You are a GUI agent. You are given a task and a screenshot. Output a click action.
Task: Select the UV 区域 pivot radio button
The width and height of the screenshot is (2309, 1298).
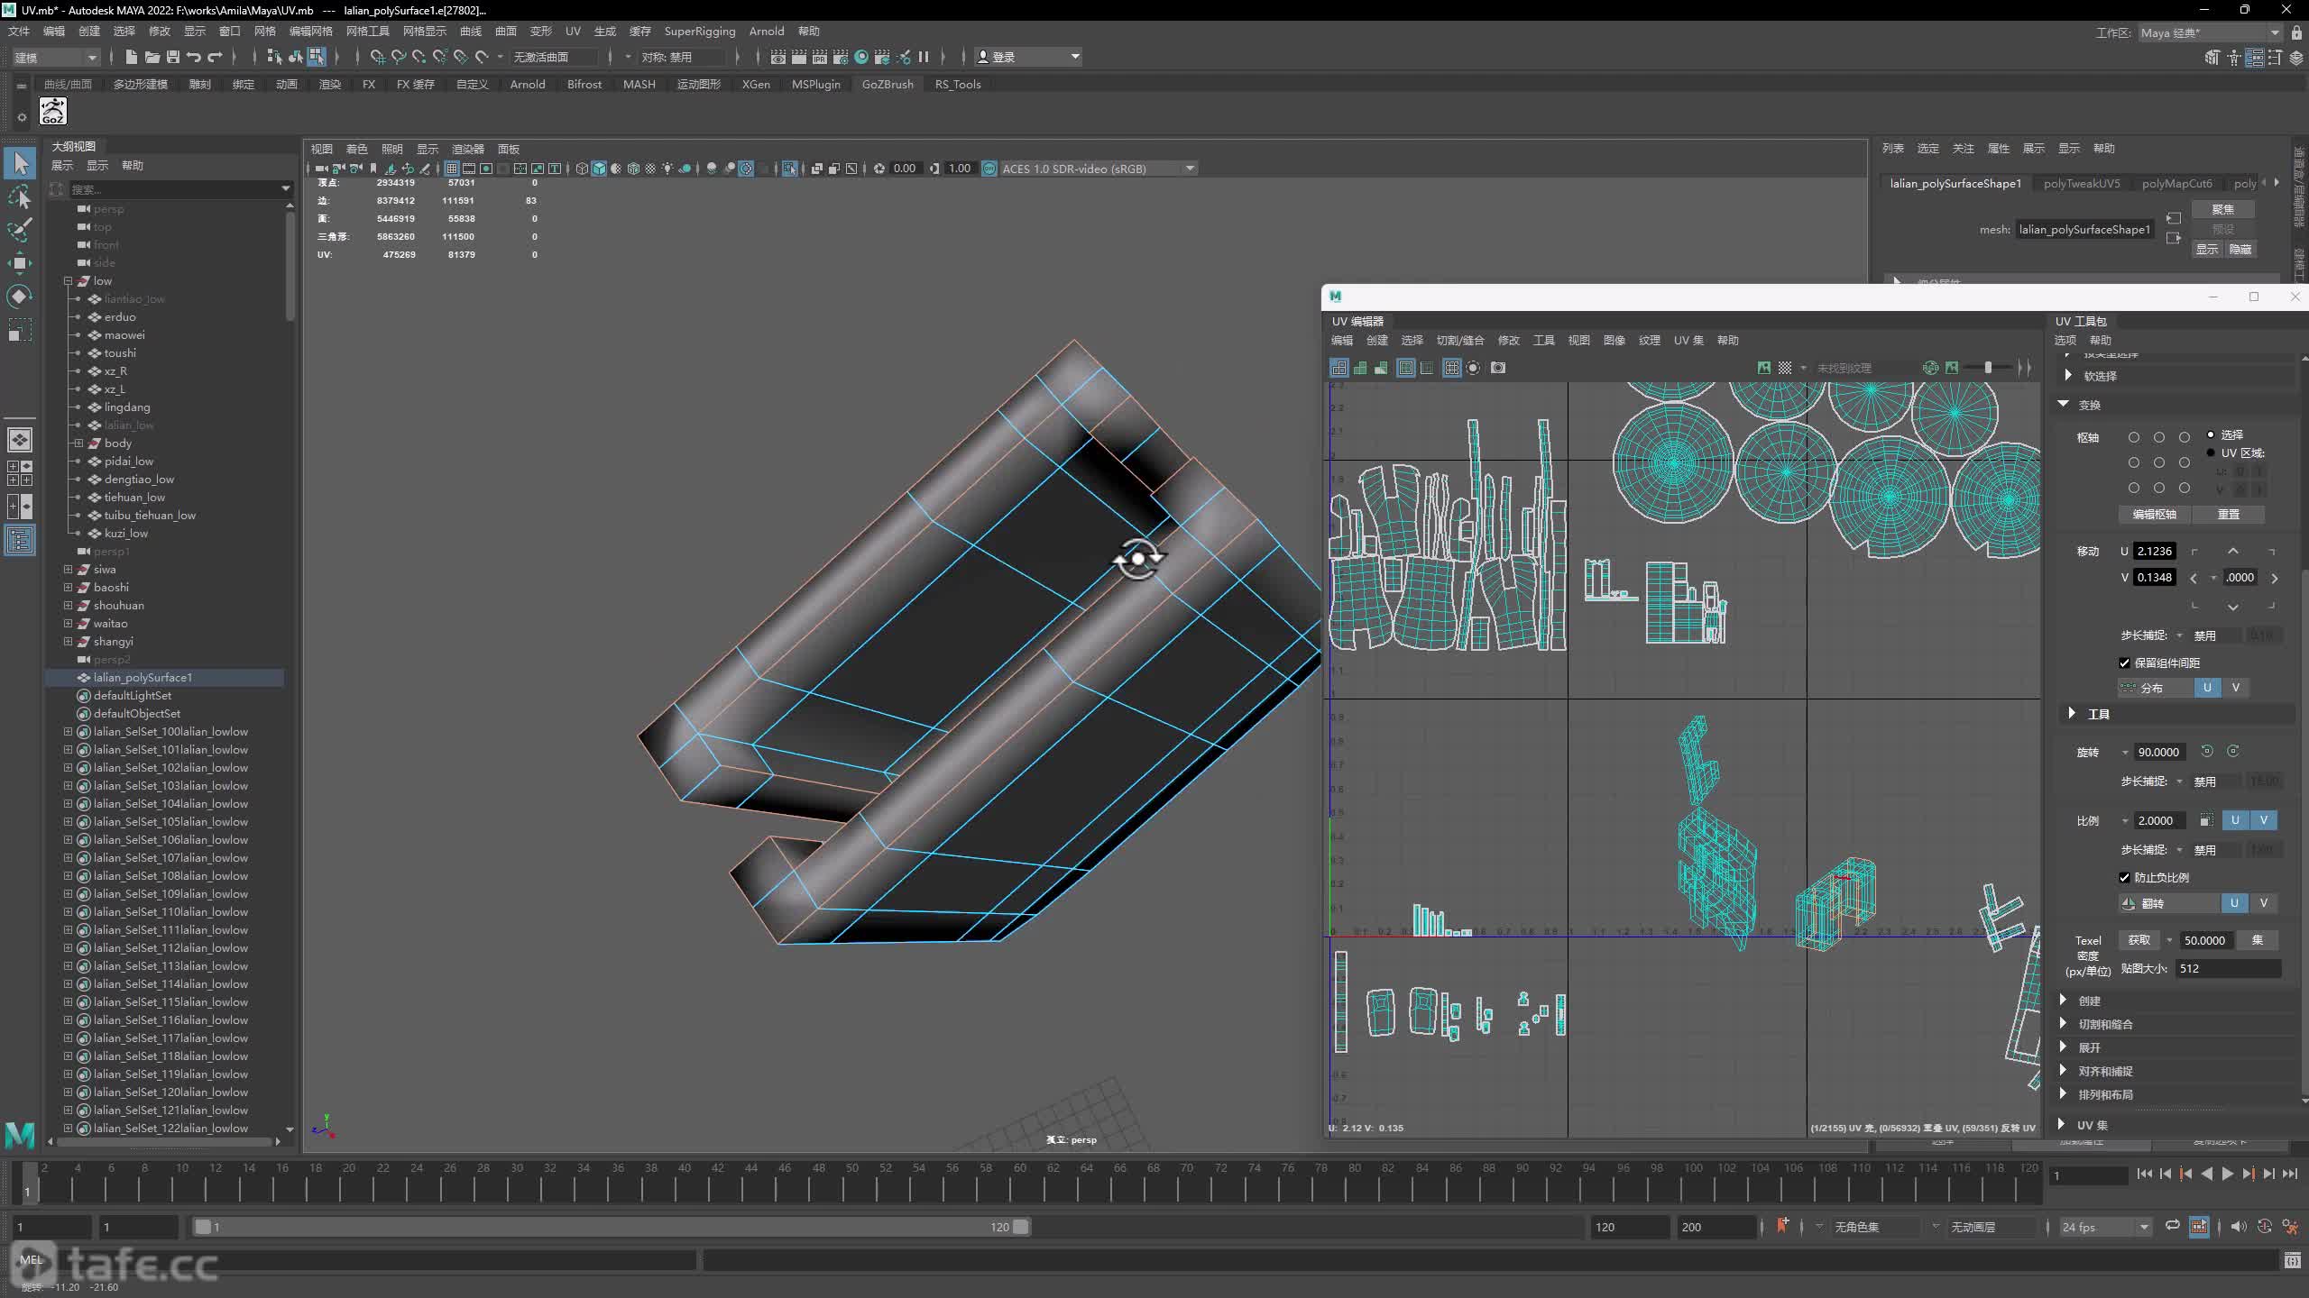click(x=2211, y=452)
